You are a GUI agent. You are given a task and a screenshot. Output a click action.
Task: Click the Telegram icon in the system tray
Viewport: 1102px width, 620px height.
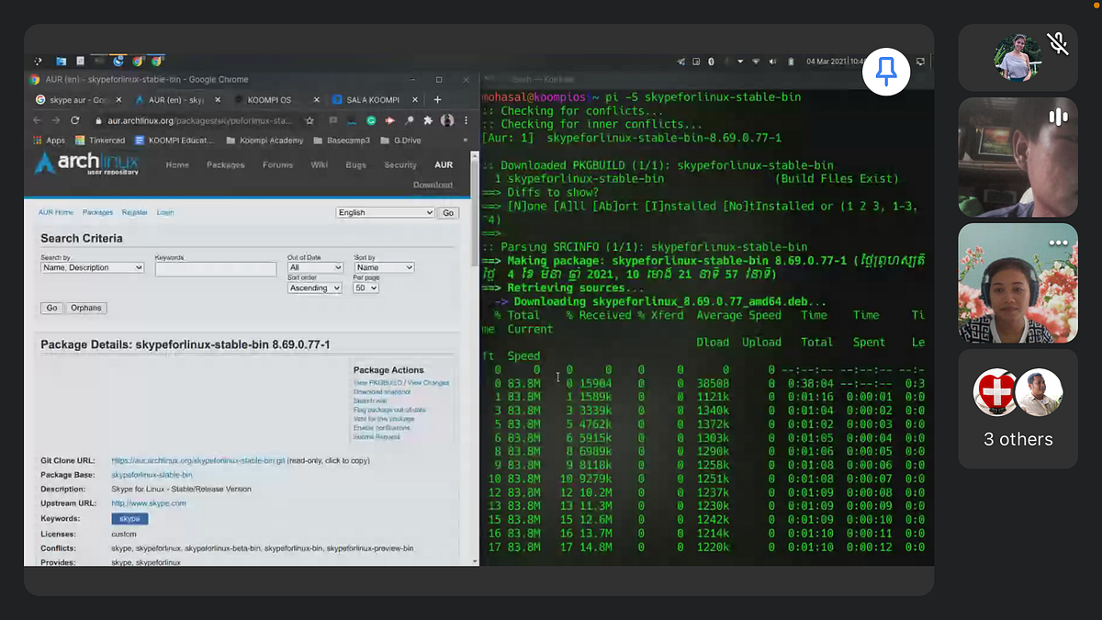pyautogui.click(x=680, y=62)
